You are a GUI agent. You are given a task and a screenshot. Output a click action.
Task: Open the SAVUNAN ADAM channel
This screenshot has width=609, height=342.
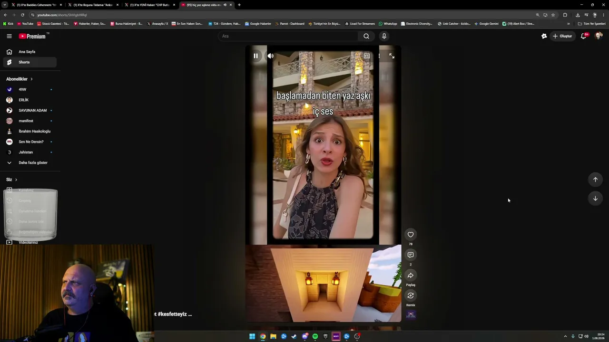click(30, 110)
